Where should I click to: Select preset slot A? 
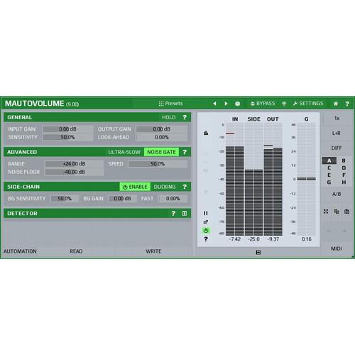329,161
